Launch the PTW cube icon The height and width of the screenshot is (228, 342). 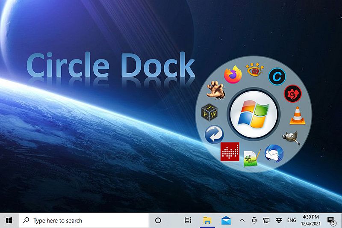point(209,112)
